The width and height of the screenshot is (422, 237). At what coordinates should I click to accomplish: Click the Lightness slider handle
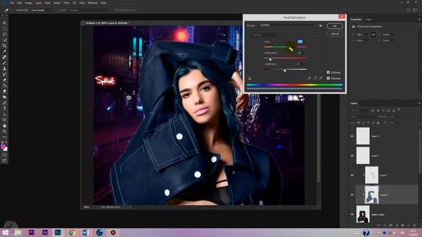pos(285,70)
